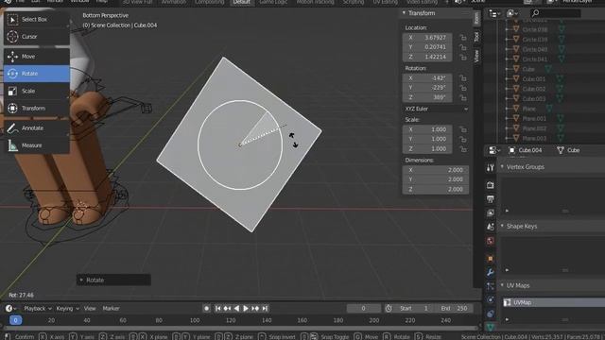
Task: Expand the Rotate operator panel
Action: click(x=113, y=280)
